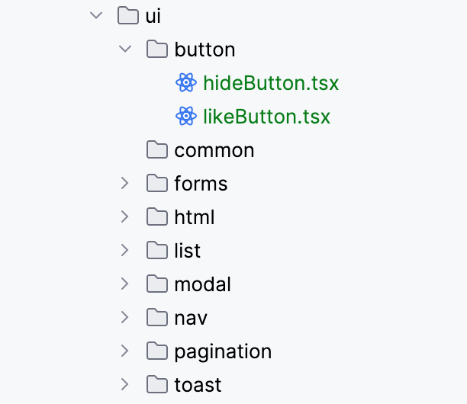Expand the html folder chevron
The height and width of the screenshot is (404, 467).
(125, 217)
